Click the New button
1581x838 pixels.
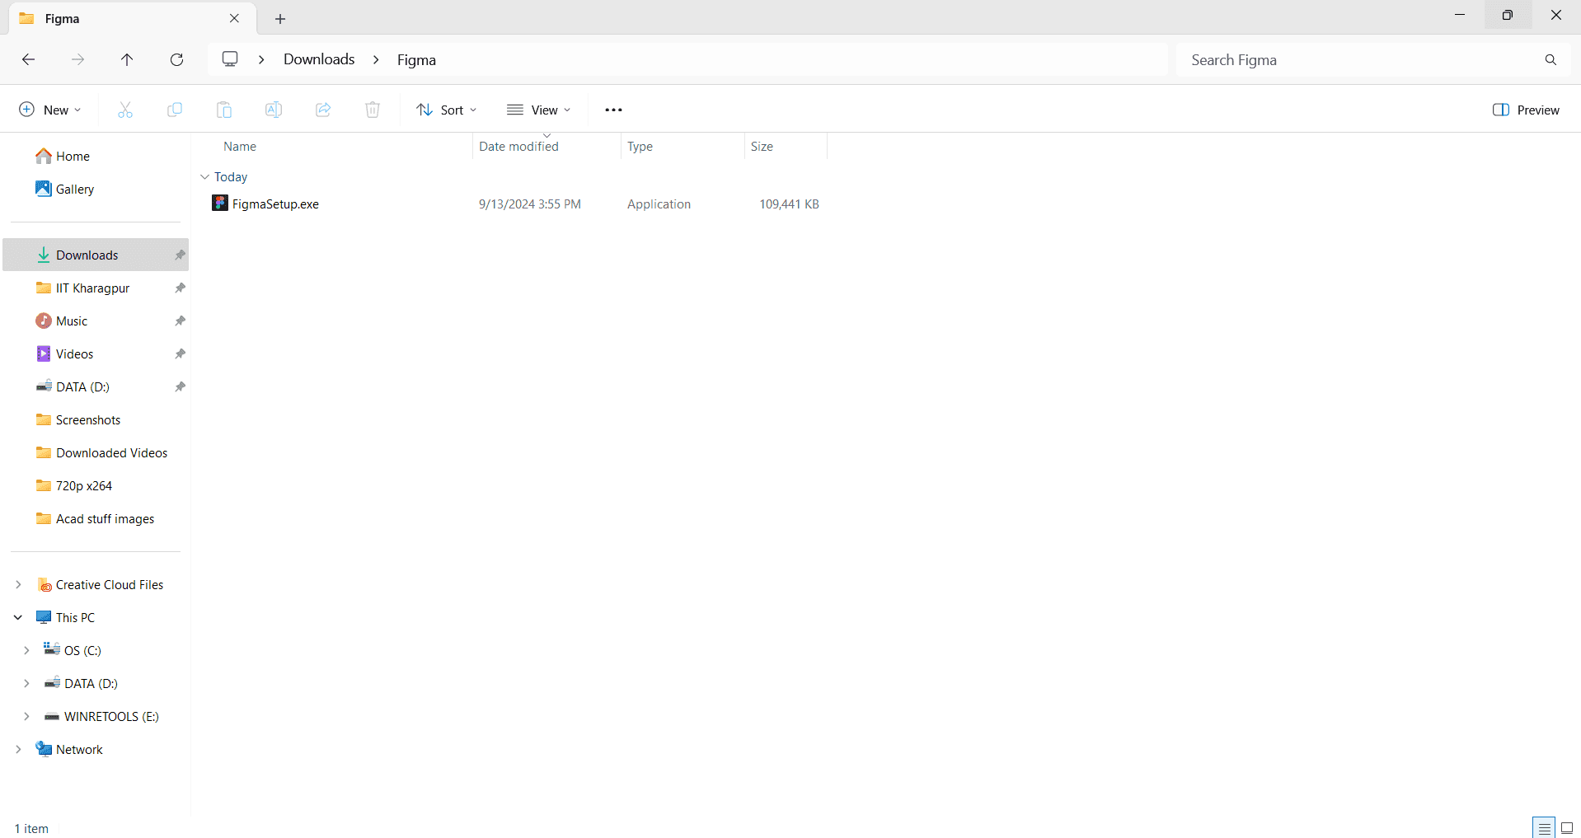click(48, 109)
